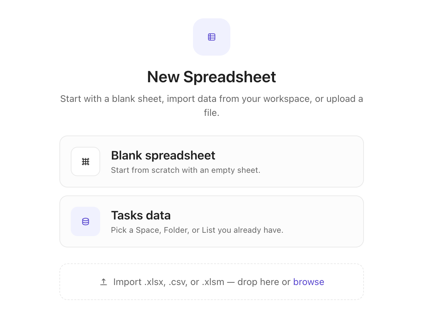Screen dimensions: 422x315
Task: Select the lavender tile holding the database icon
Action: click(x=85, y=221)
